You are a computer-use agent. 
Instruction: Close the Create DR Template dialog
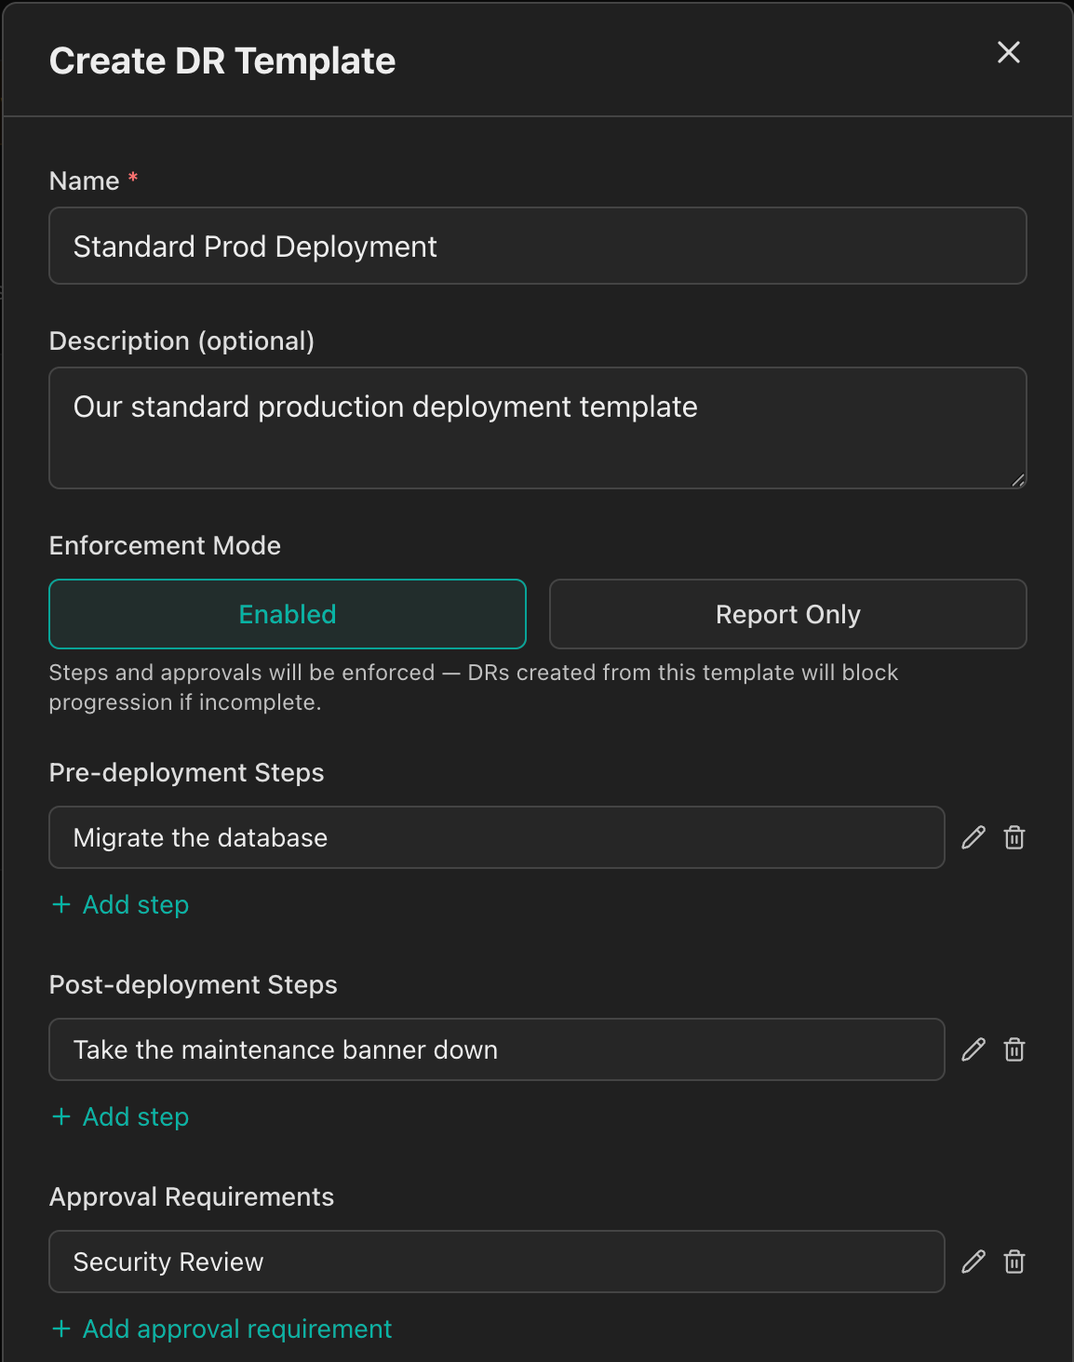[x=1009, y=52]
